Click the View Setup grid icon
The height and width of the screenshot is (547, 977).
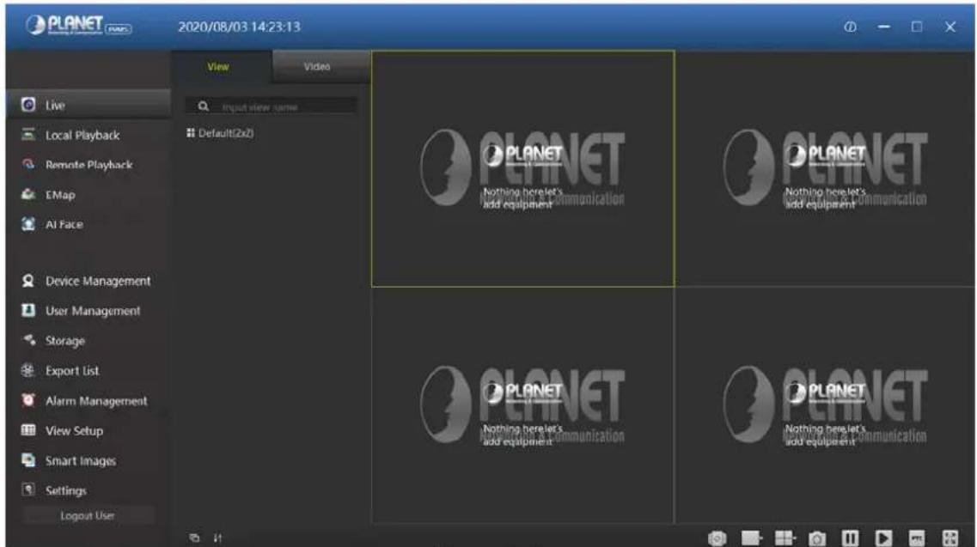point(28,430)
